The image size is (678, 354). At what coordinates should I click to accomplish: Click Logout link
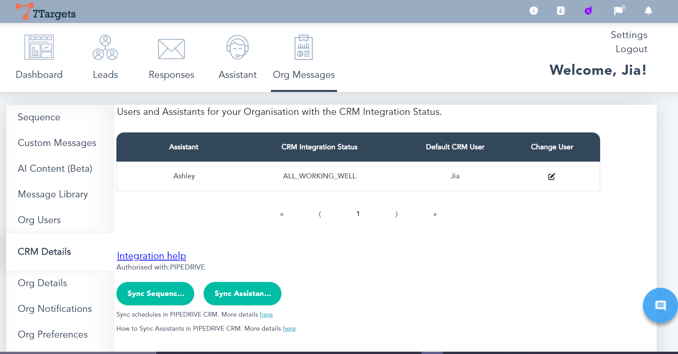631,49
